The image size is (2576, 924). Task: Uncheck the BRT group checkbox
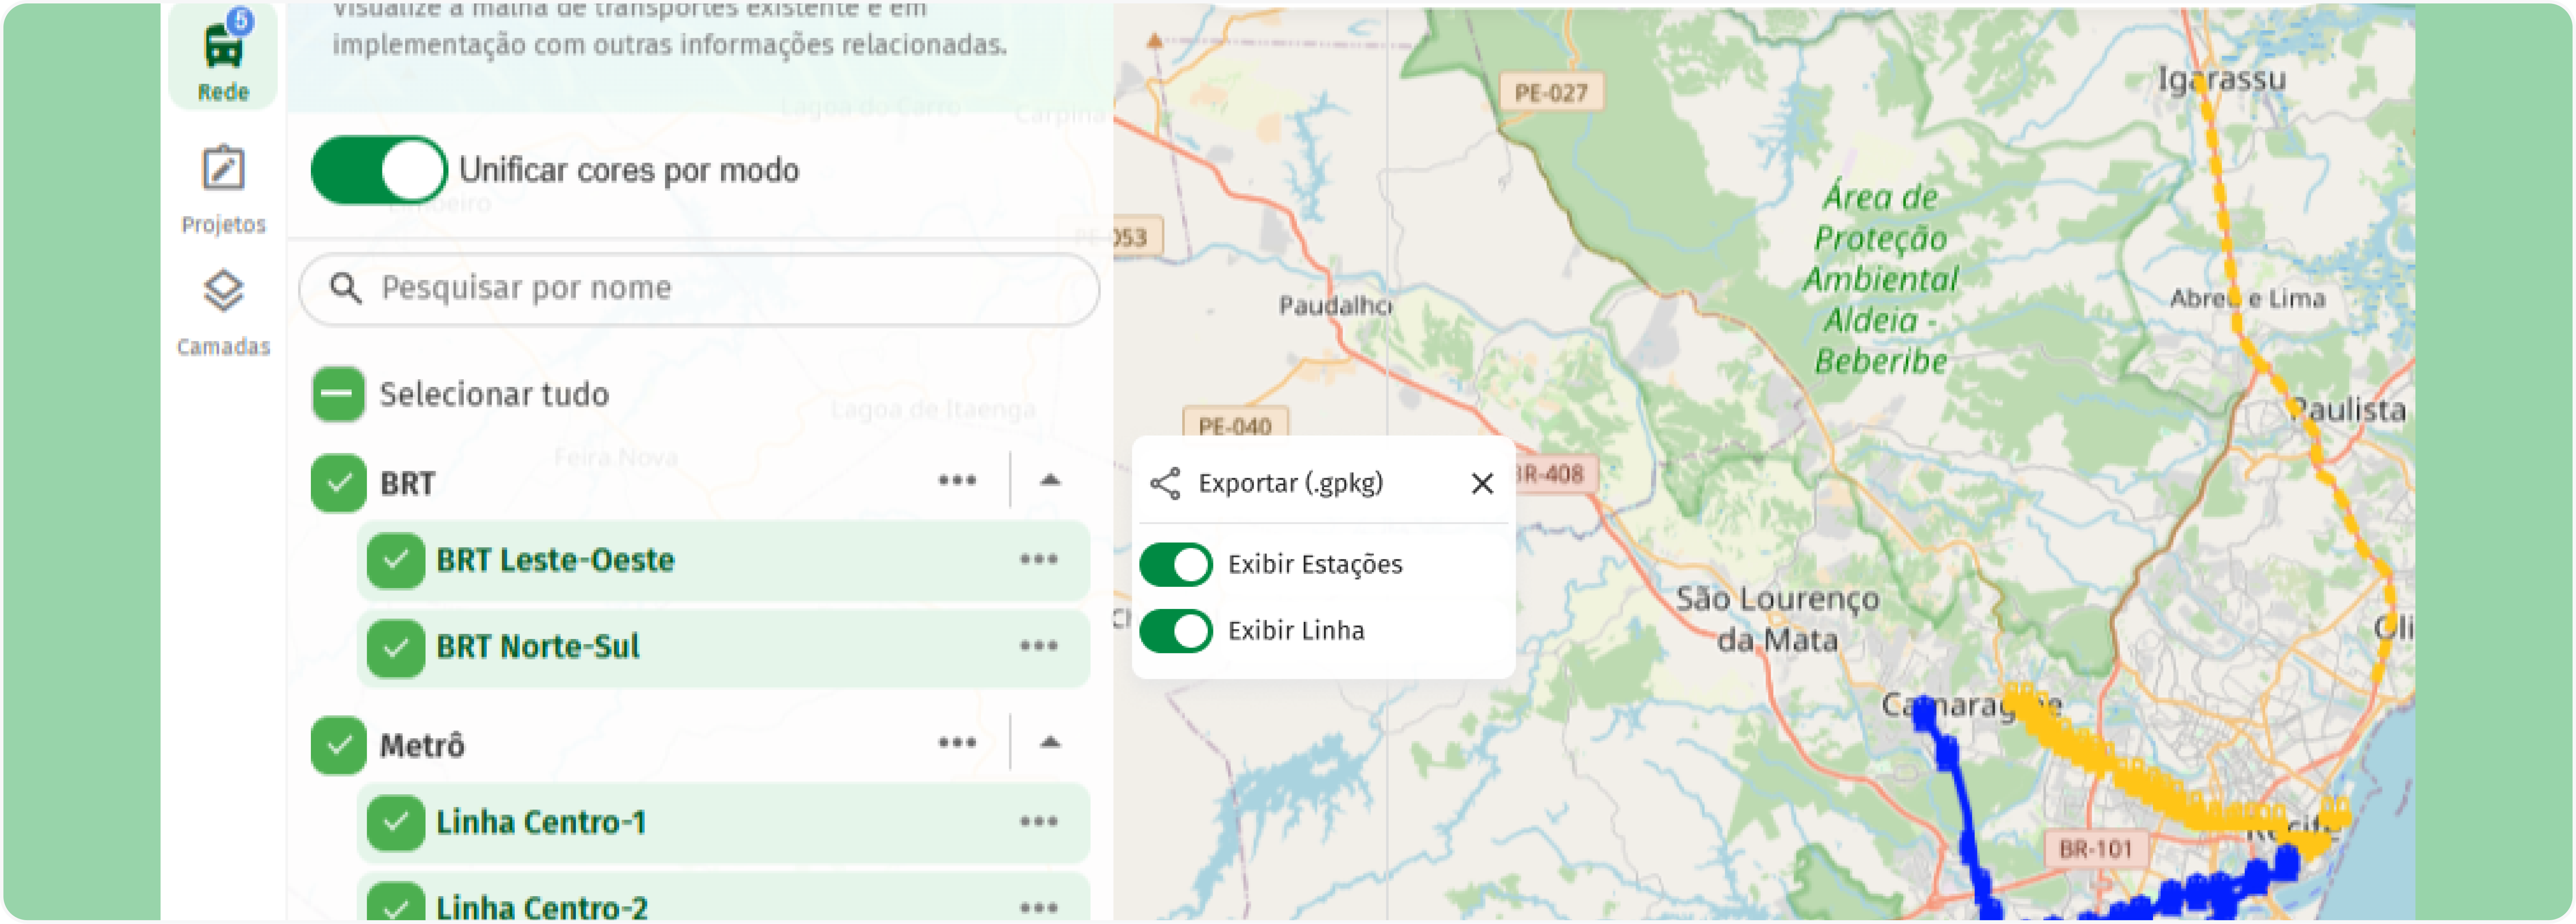coord(338,483)
